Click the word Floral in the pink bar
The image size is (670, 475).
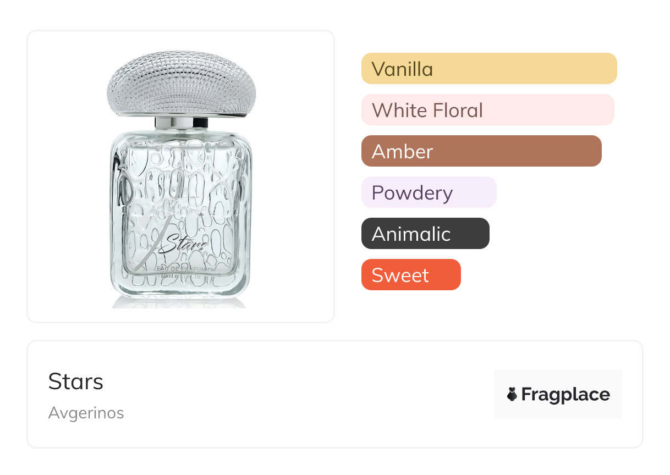(457, 110)
